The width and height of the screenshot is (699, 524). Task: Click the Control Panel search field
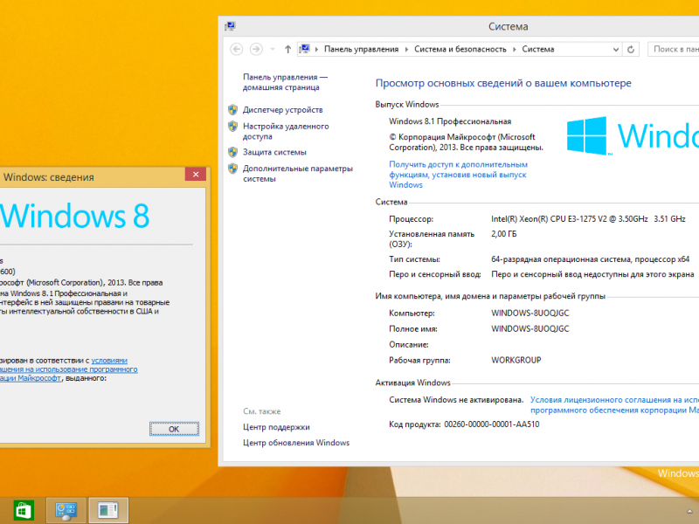(x=673, y=49)
